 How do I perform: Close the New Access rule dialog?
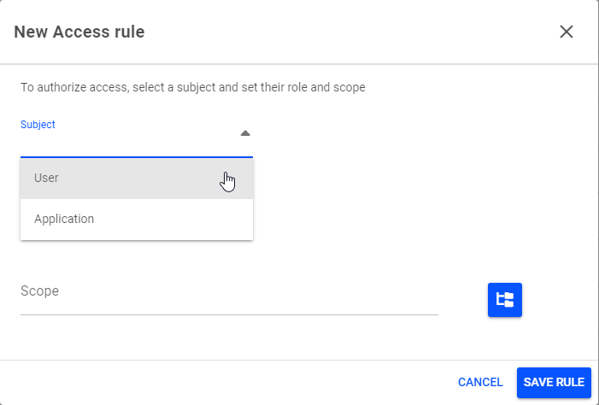tap(567, 32)
